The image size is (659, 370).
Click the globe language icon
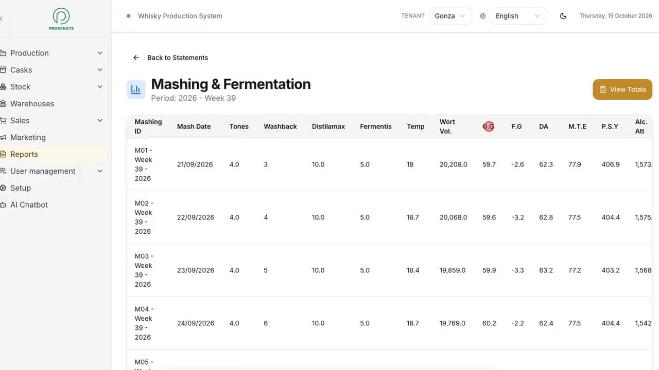483,16
